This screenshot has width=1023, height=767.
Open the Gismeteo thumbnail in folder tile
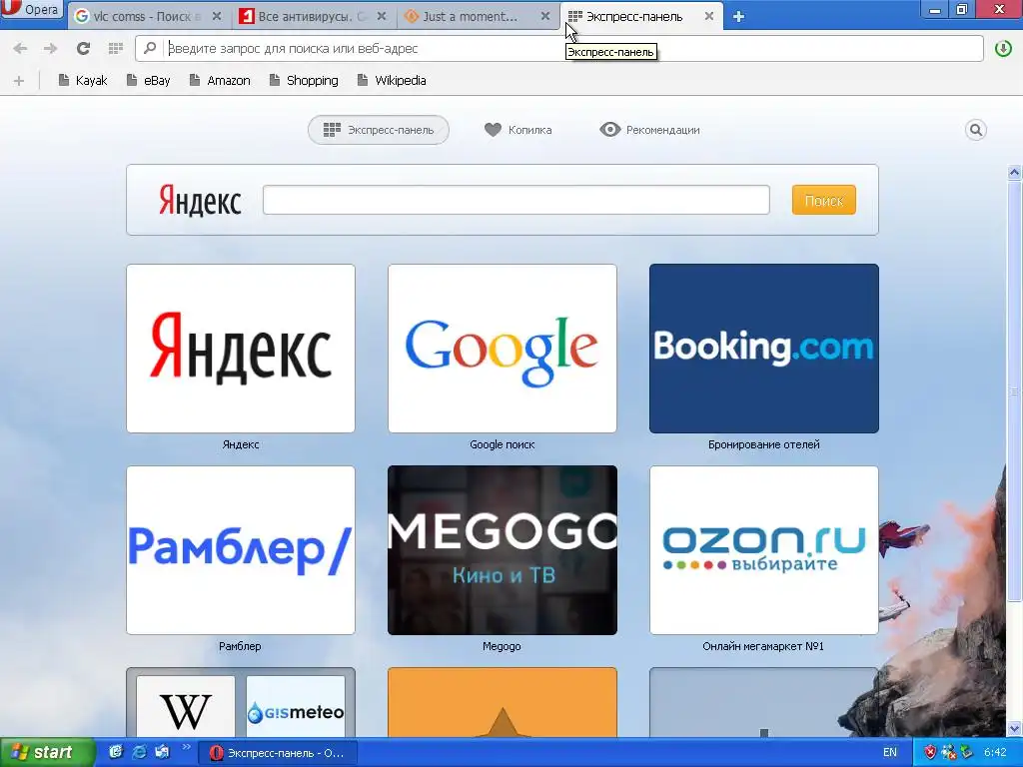coord(296,707)
